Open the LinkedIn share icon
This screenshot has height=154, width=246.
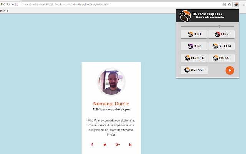click(130, 145)
